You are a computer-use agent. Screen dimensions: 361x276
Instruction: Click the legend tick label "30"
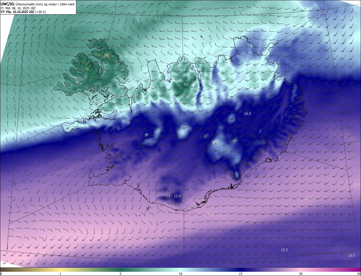301,274
